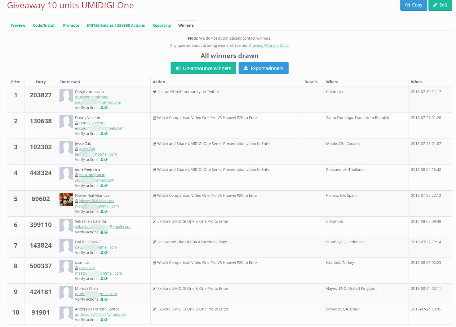Open the 518736 Entries / 259368 Actions tab
Screen dimensions: 456x327
(x=116, y=25)
